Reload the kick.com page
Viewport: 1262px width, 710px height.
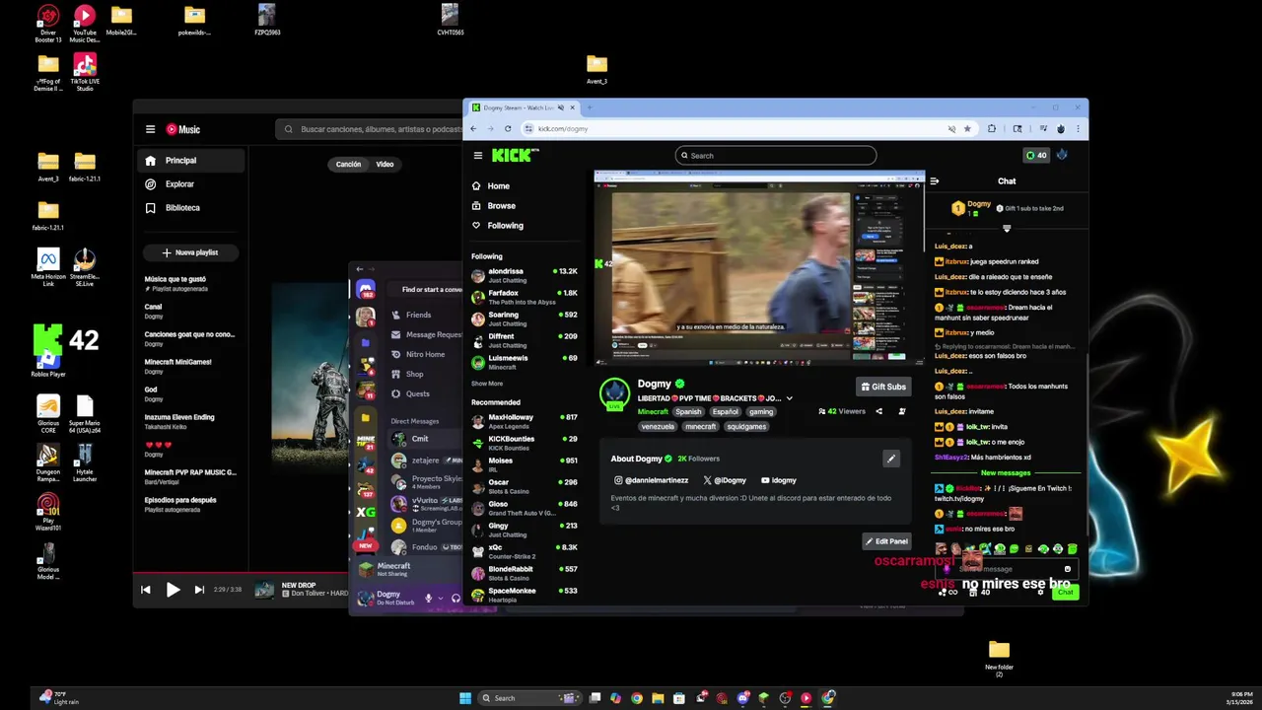point(508,128)
